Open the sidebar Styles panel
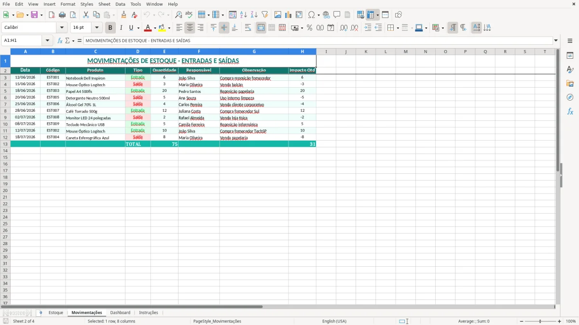This screenshot has height=325, width=579. [x=570, y=69]
